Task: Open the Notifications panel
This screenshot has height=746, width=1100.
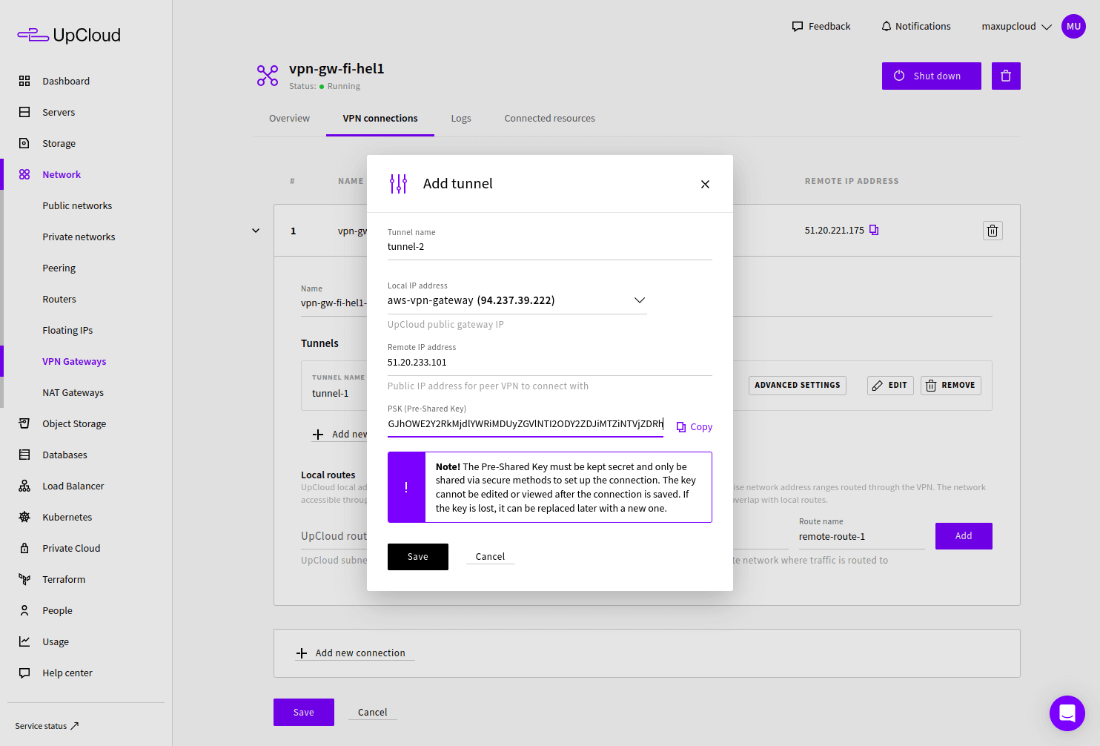Action: click(x=915, y=27)
